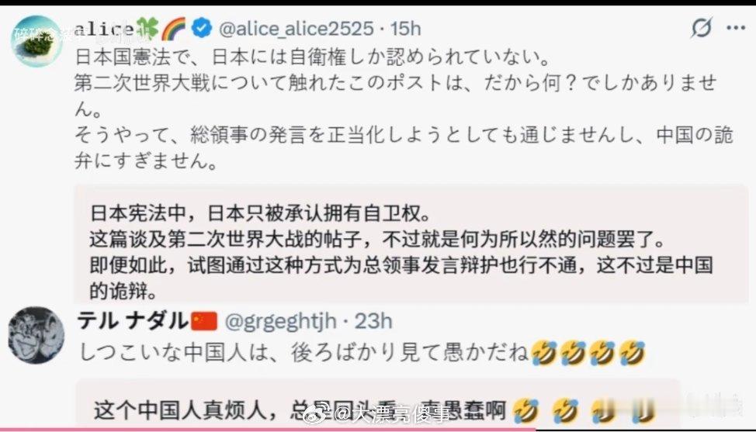Open alice's island profile avatar
The height and width of the screenshot is (432, 756).
36,41
